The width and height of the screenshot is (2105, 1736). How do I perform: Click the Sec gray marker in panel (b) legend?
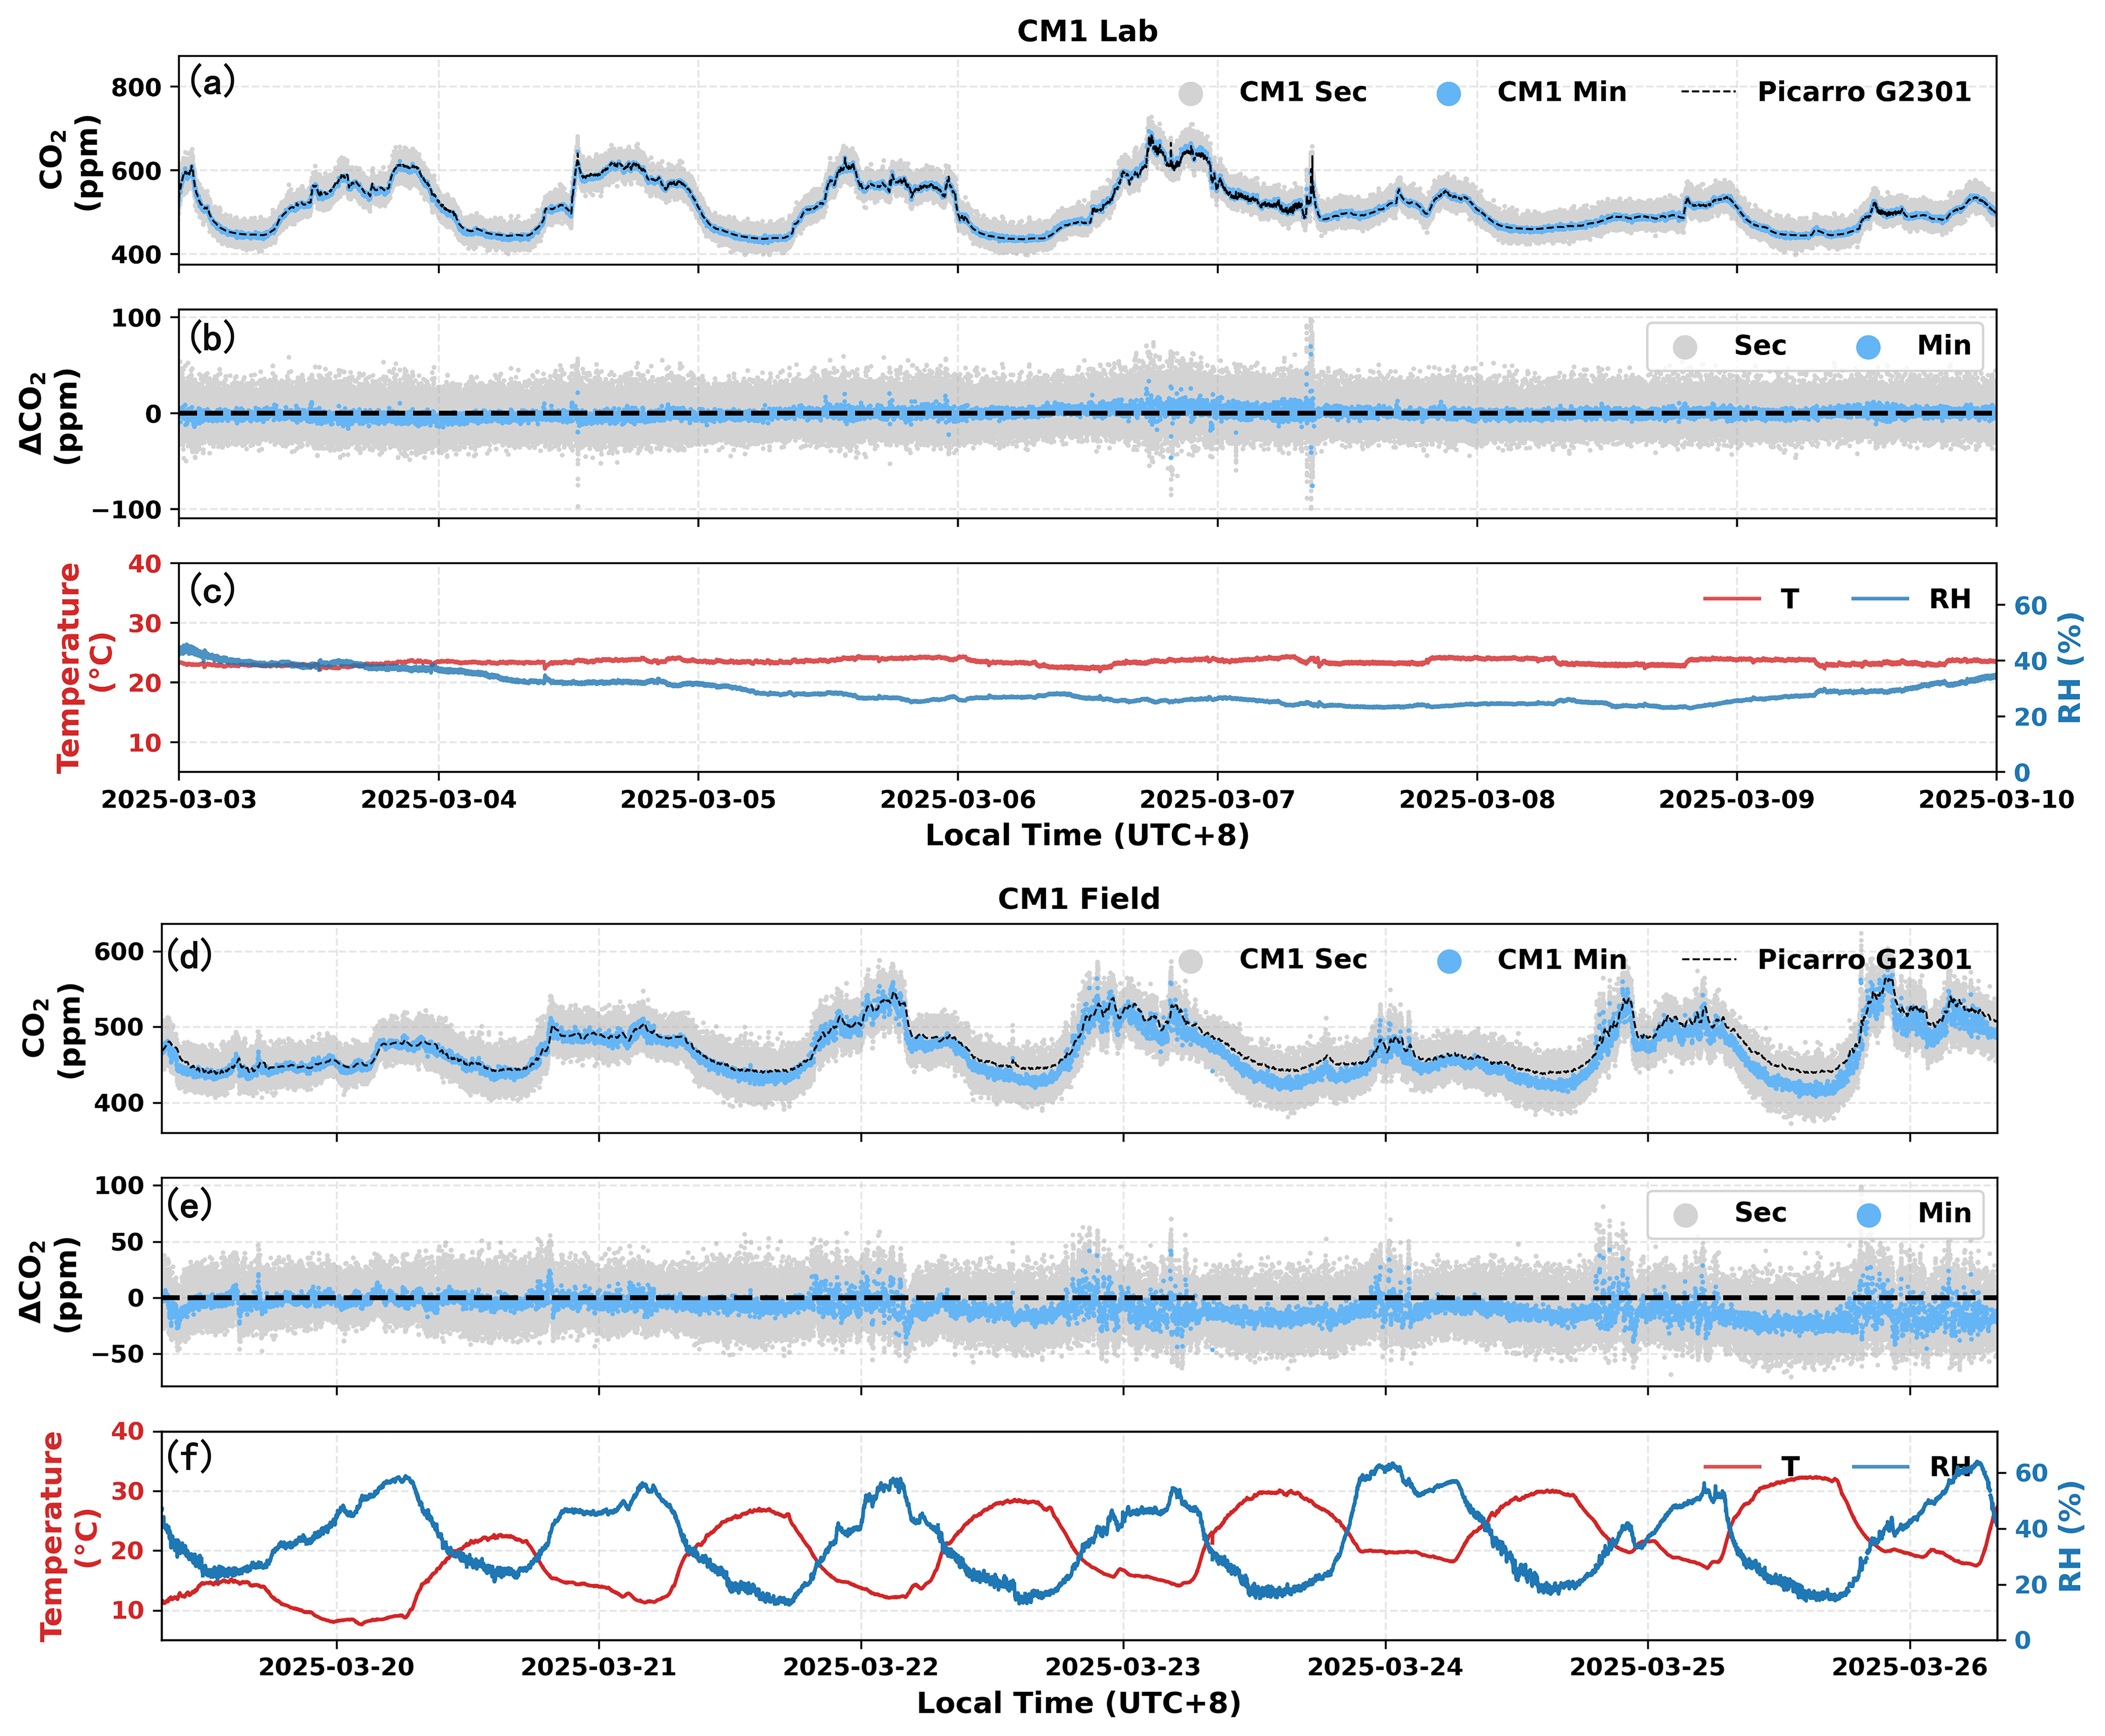pos(1685,347)
